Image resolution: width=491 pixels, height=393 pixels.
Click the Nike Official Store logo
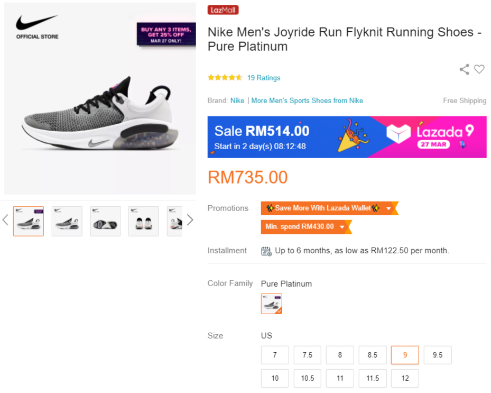point(37,28)
